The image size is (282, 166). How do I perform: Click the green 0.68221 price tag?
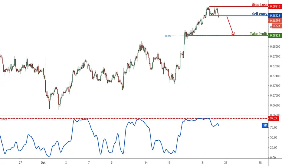275,36
